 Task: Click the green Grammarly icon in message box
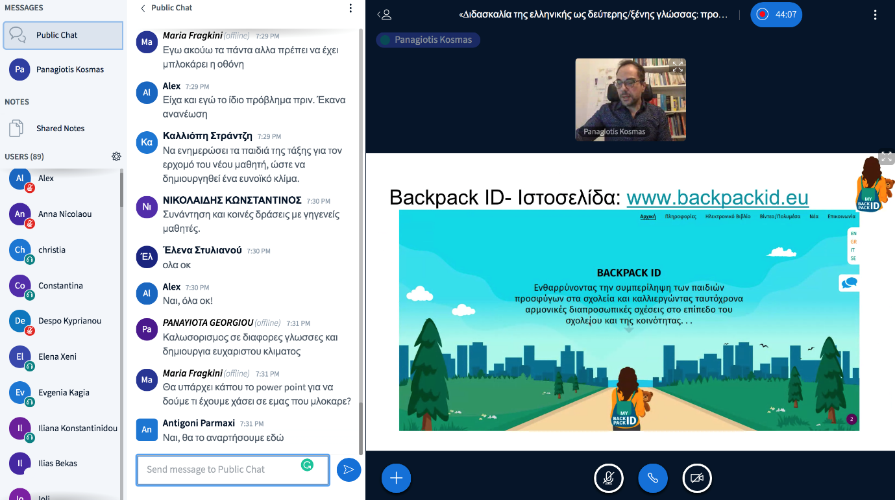(308, 465)
